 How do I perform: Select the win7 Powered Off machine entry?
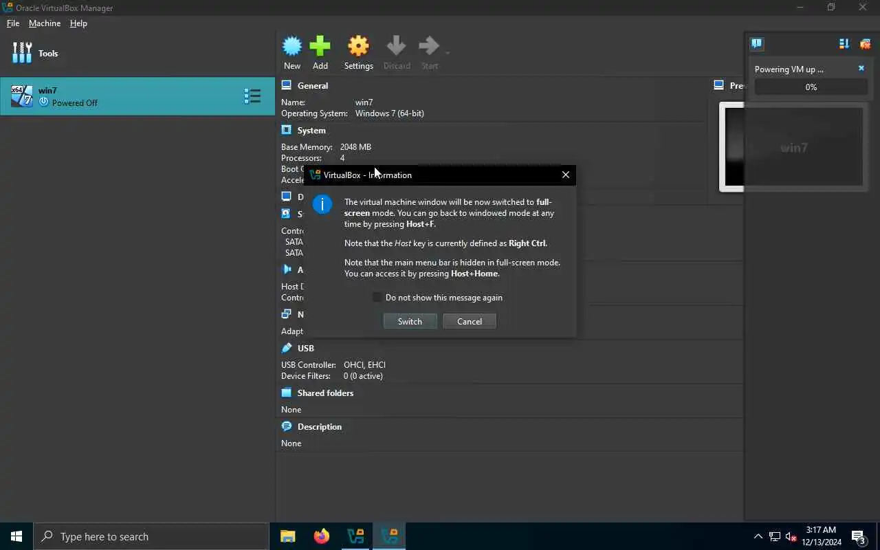(137, 96)
